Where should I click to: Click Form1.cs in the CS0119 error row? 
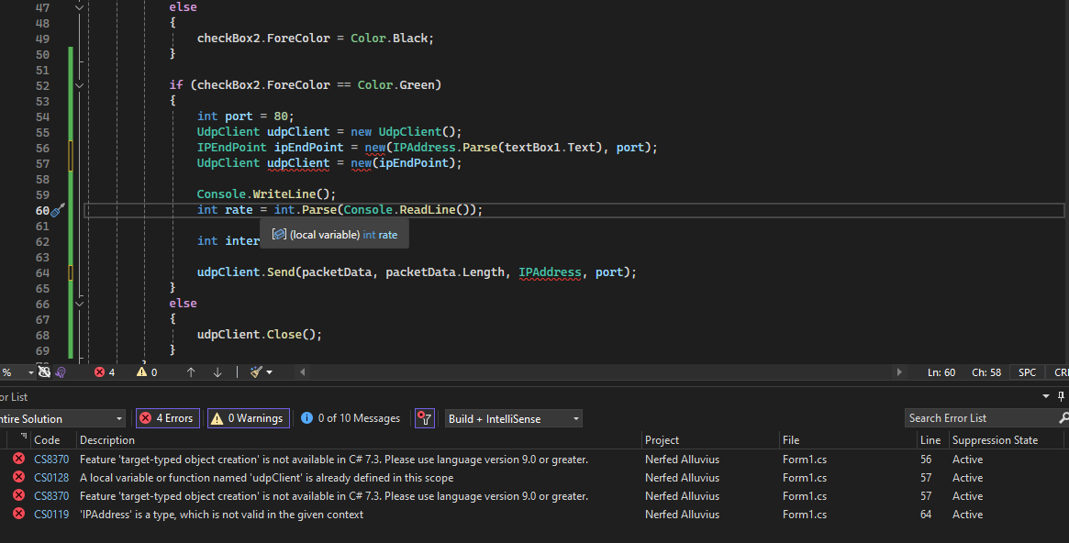[x=805, y=515]
